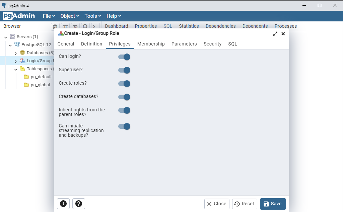This screenshot has height=212, width=343.
Task: Open the Dashboard tab
Action: pos(116,26)
